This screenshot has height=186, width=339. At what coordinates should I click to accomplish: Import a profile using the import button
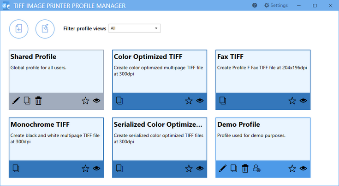(x=45, y=29)
